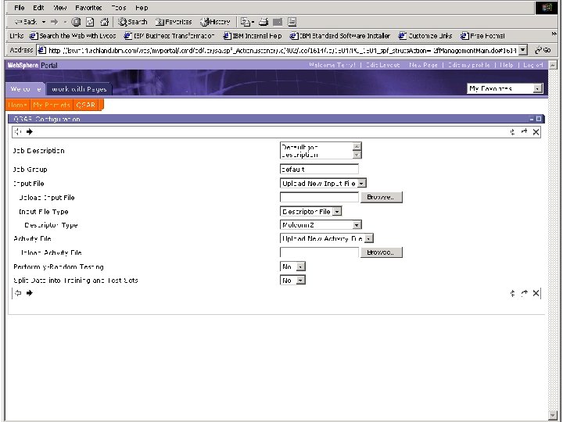The height and width of the screenshot is (422, 563).
Task: Open the Tools menu
Action: point(119,8)
